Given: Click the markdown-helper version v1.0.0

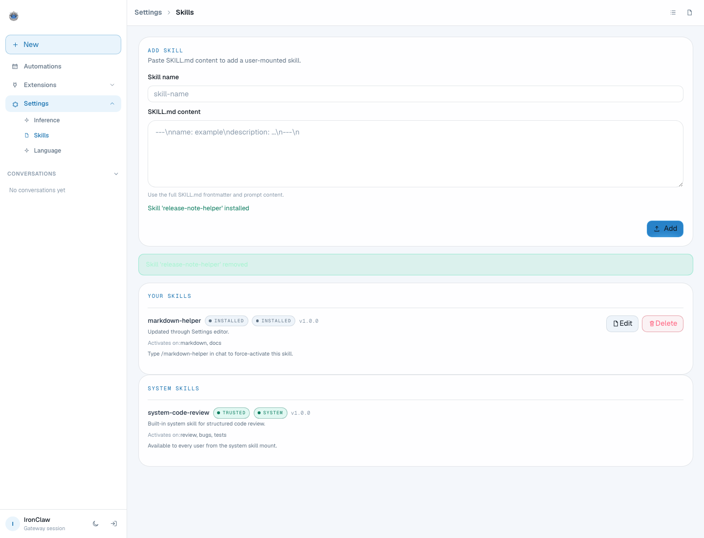Looking at the screenshot, I should (x=309, y=321).
